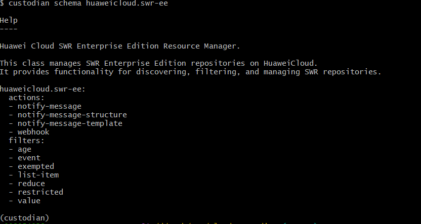Select the webhook action entry

(33, 132)
